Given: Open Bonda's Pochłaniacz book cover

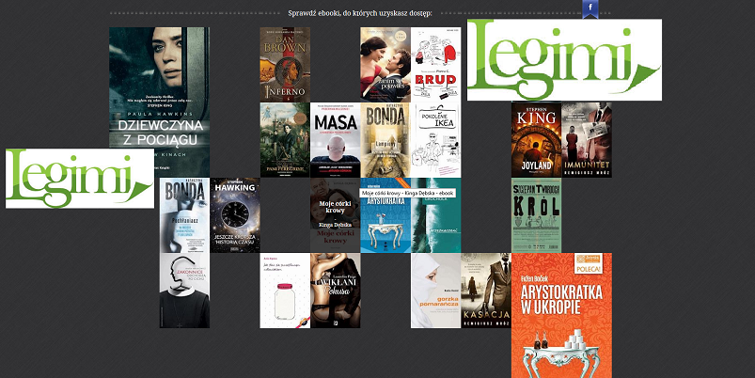Looking at the screenshot, I should [184, 215].
